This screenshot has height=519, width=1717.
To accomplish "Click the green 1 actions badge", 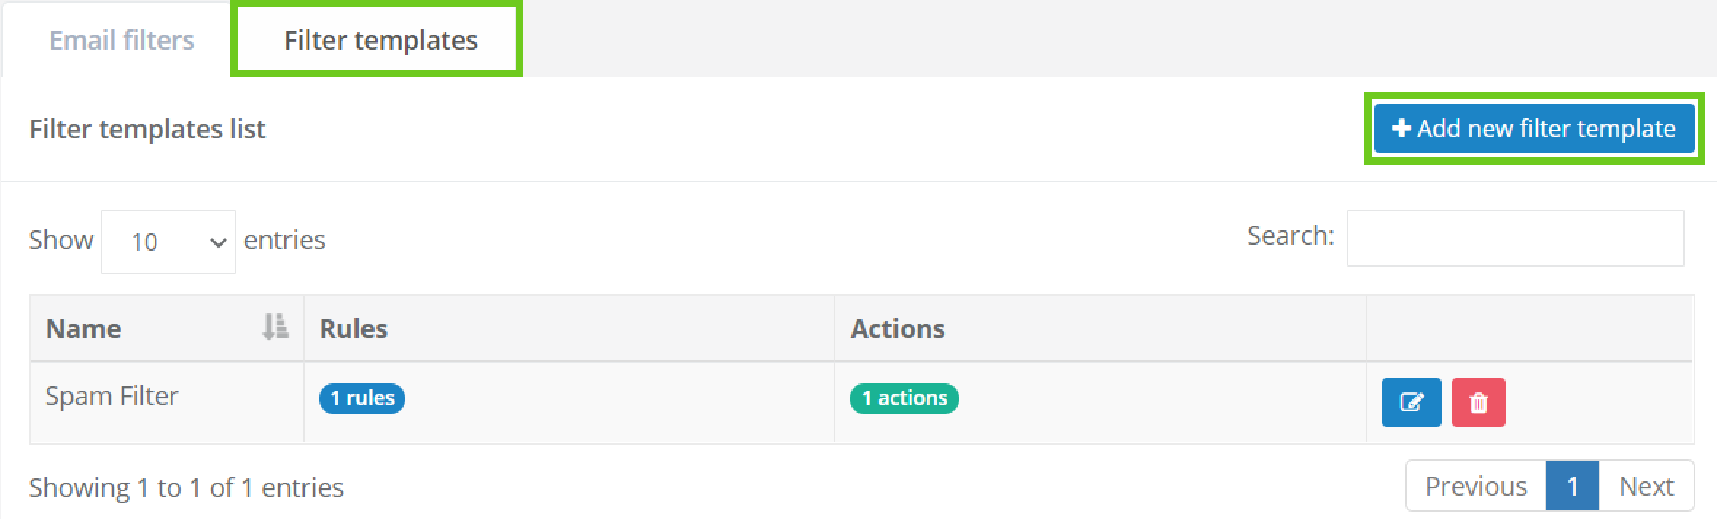I will pos(904,398).
